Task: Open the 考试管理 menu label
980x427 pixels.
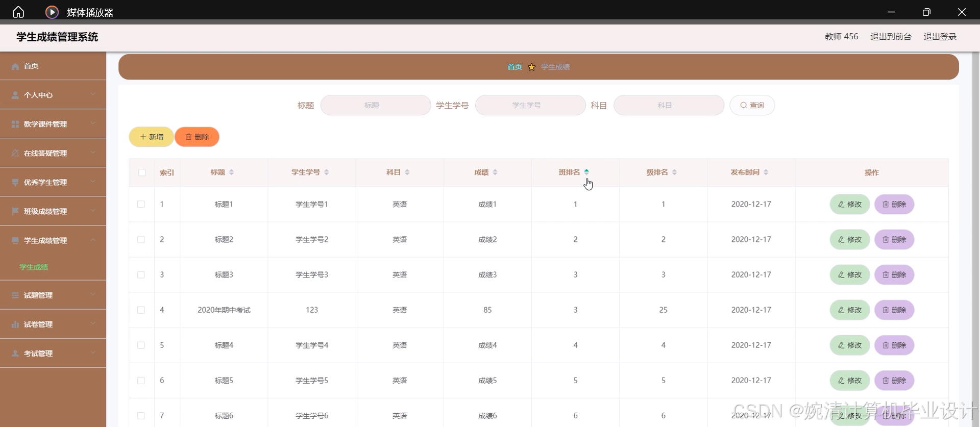Action: click(38, 354)
